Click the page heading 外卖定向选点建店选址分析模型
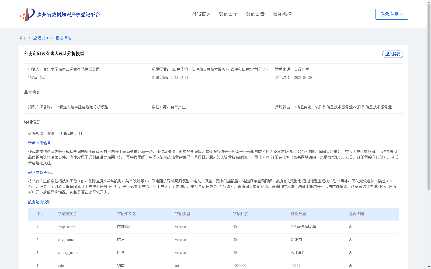The width and height of the screenshot is (431, 269). click(x=54, y=54)
